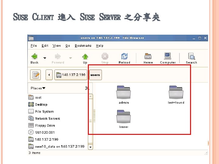219x164 pixels.
Task: Maximize the File Browser window
Action: pyautogui.click(x=200, y=38)
